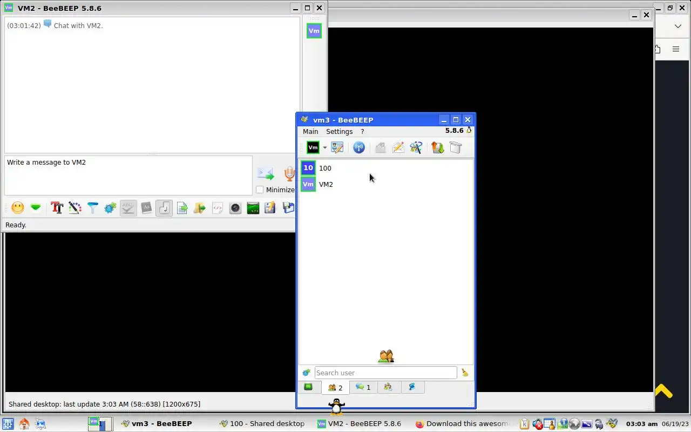The height and width of the screenshot is (432, 691).
Task: Switch to the blue pin tab in vm3
Action: point(412,387)
